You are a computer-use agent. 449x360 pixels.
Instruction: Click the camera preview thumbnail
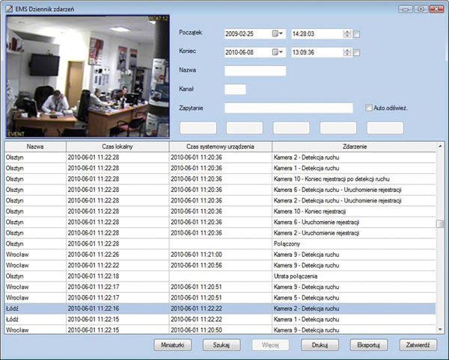[x=88, y=76]
